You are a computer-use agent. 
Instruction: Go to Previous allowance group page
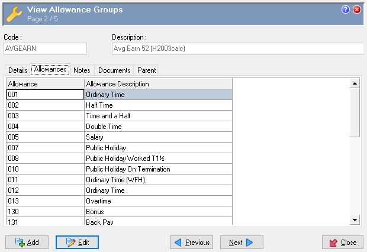coord(192,243)
